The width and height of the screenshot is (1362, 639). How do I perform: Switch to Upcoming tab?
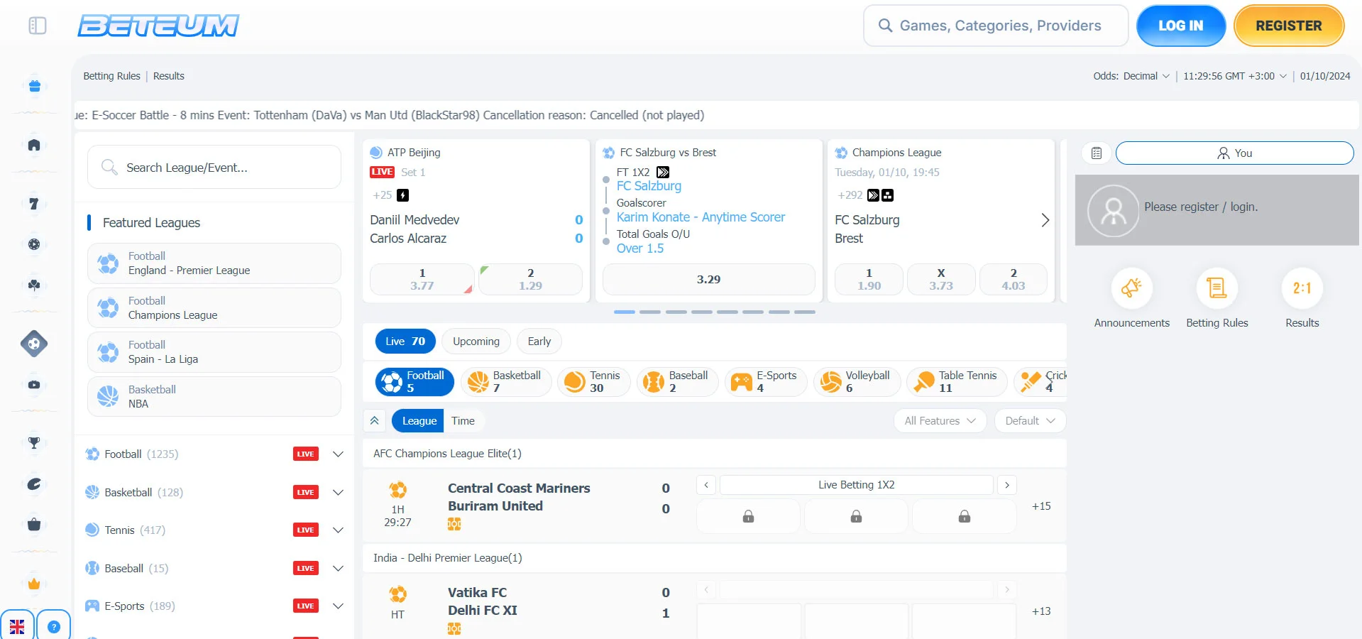(x=476, y=341)
